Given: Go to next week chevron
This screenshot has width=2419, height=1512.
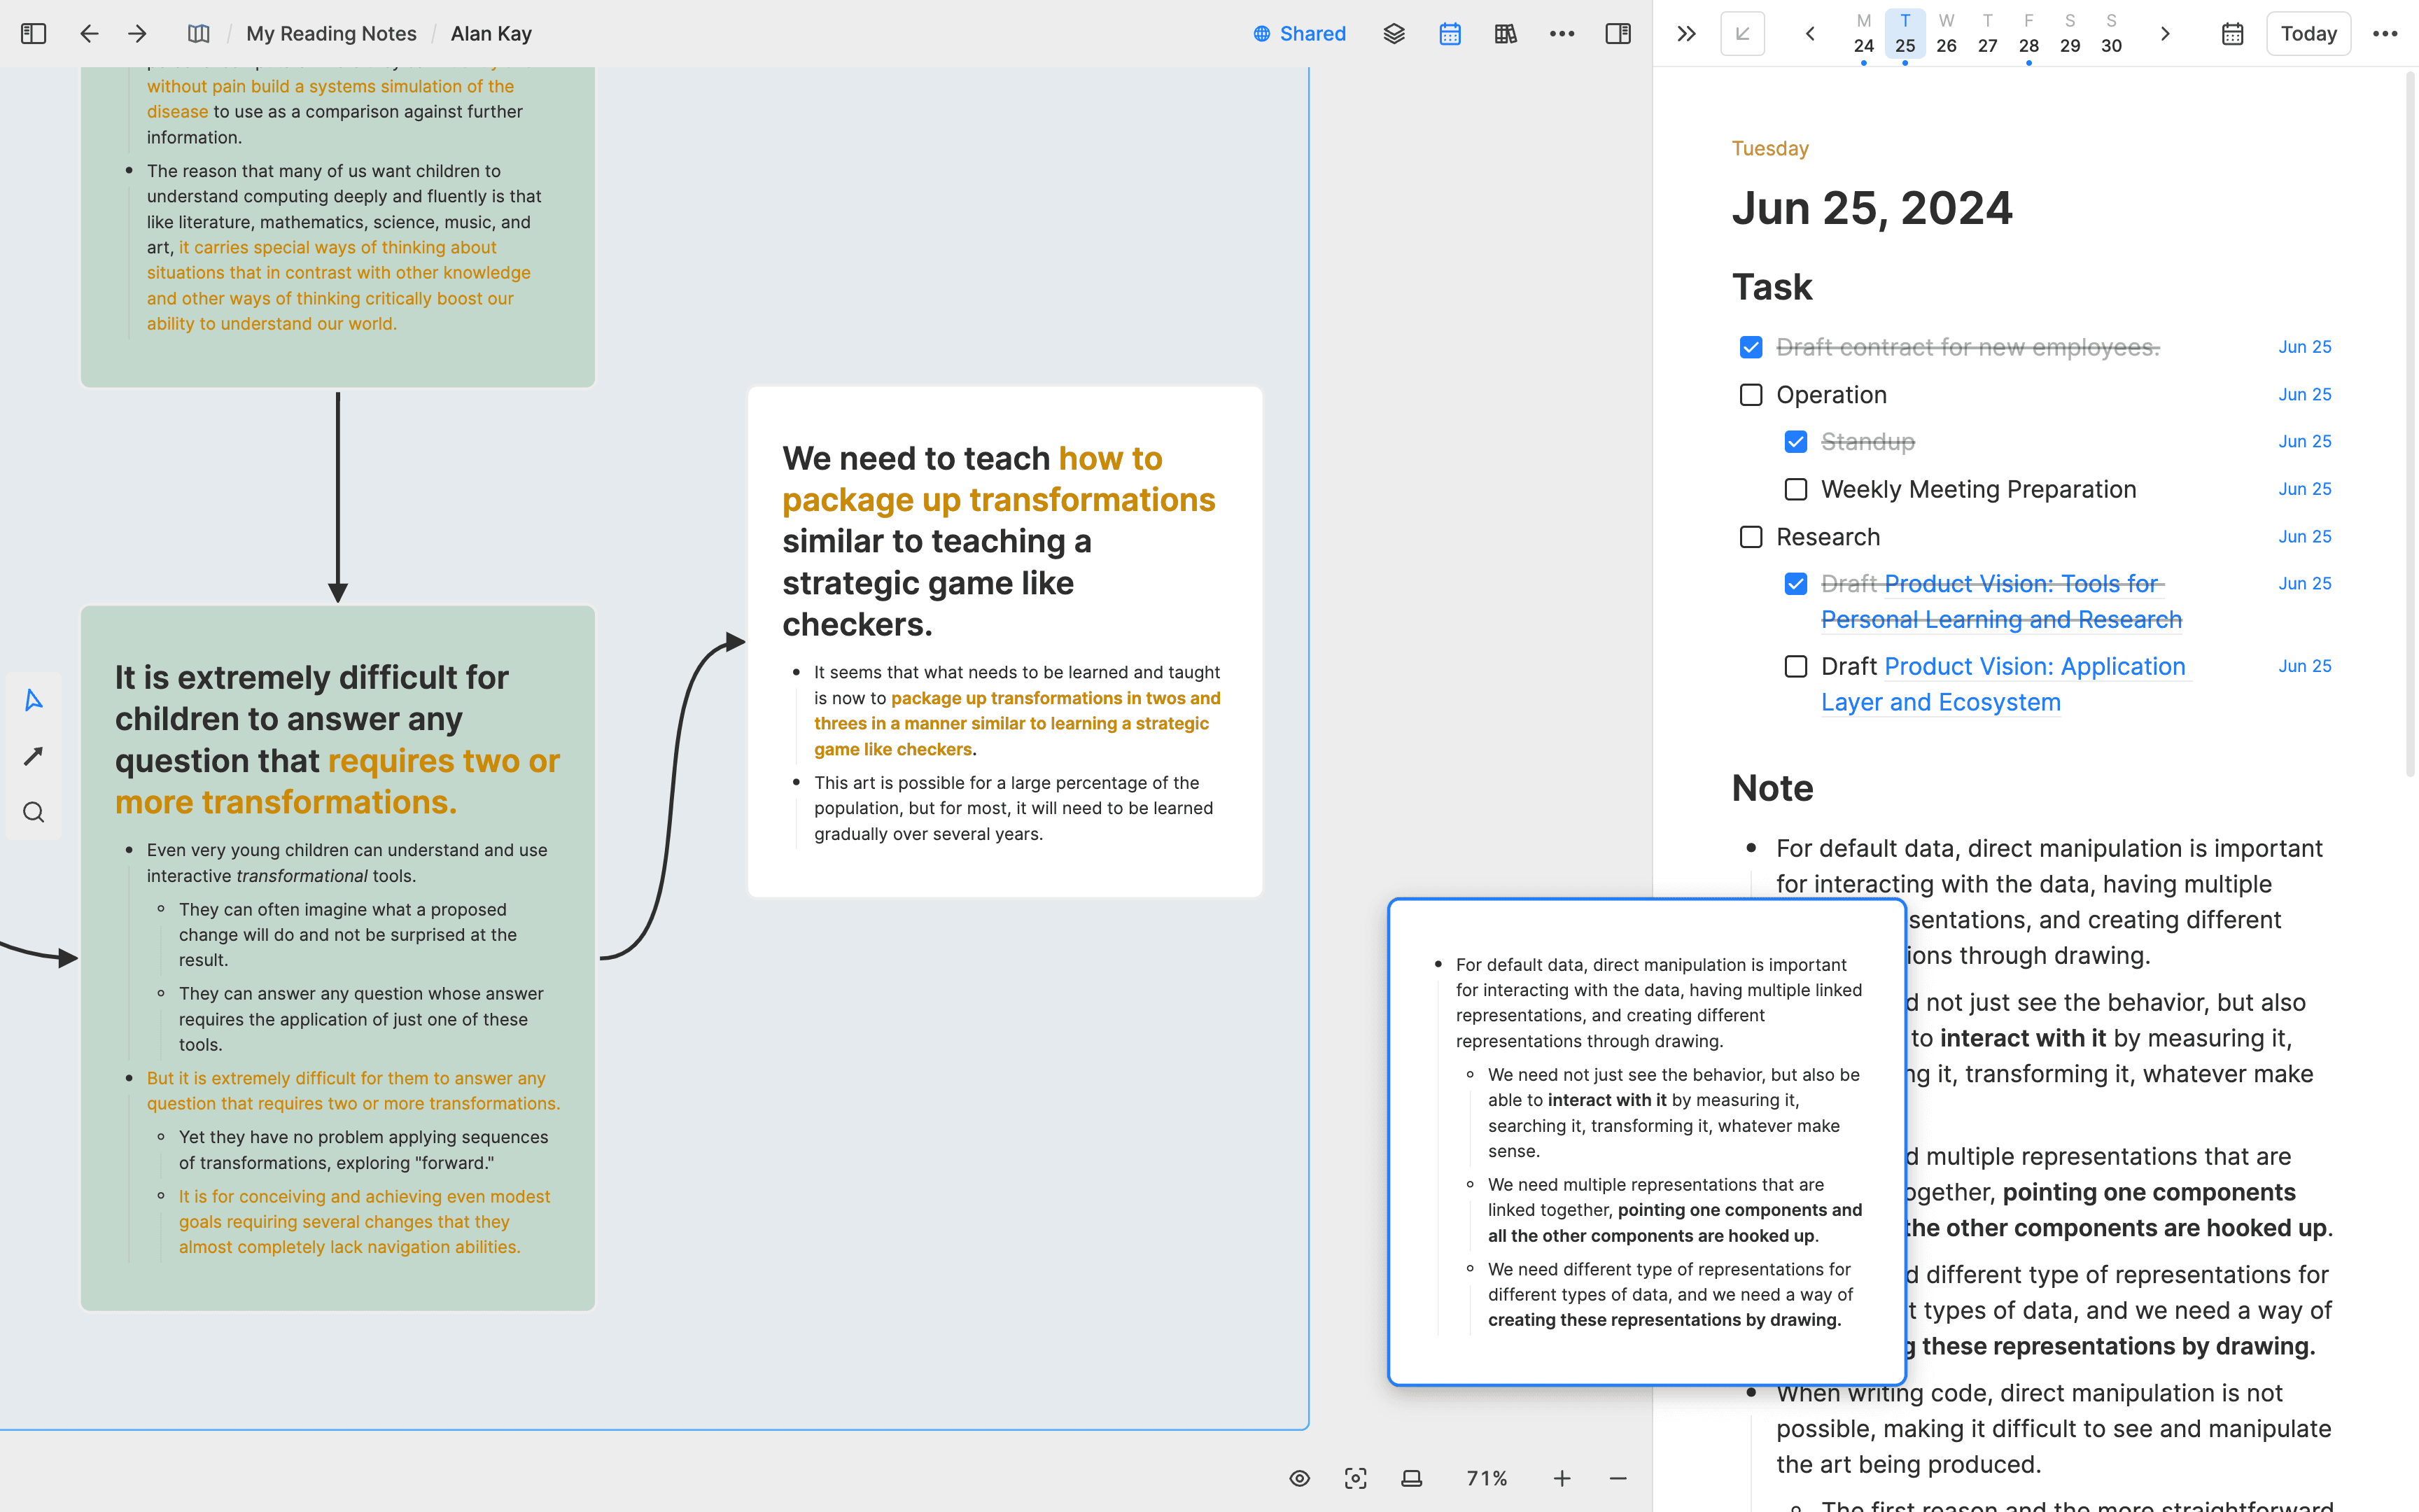Looking at the screenshot, I should pos(2165,33).
